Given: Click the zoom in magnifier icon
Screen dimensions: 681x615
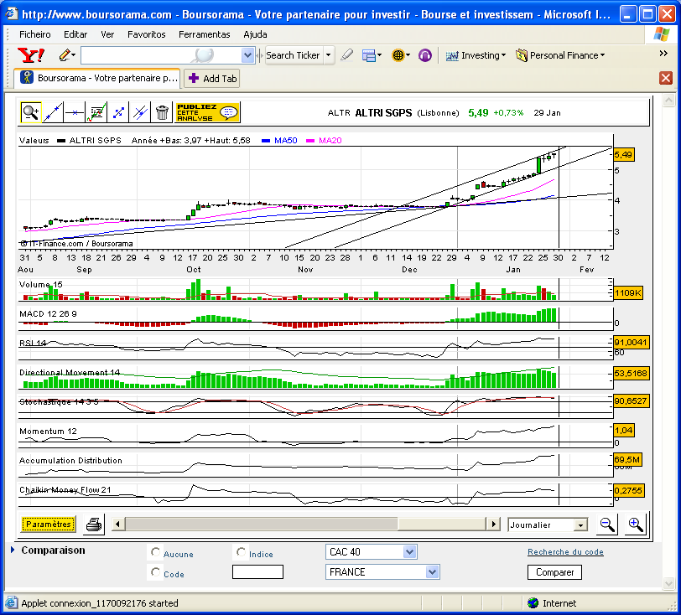Looking at the screenshot, I should click(x=636, y=525).
